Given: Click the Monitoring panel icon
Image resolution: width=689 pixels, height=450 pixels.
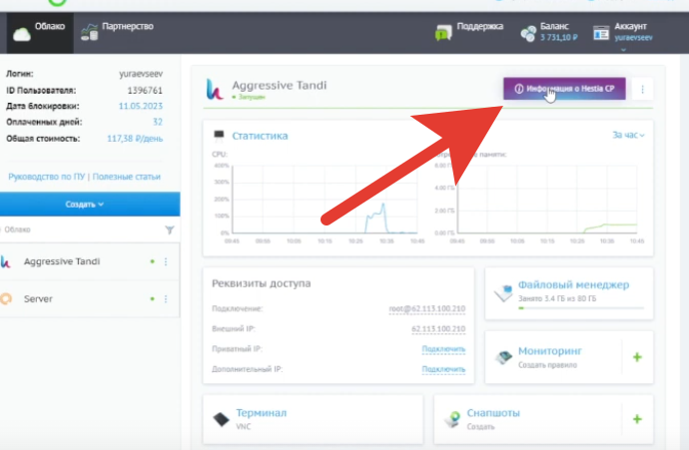Looking at the screenshot, I should pyautogui.click(x=504, y=356).
